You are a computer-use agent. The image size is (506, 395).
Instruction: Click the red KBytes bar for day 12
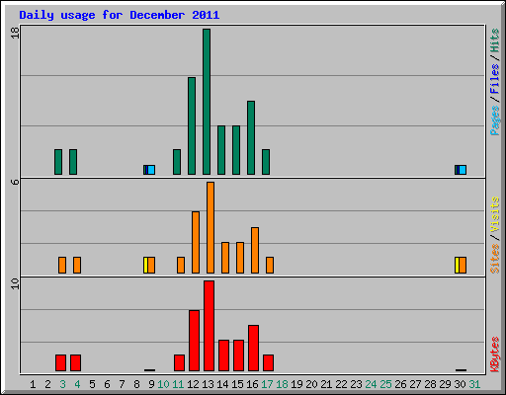(x=195, y=341)
